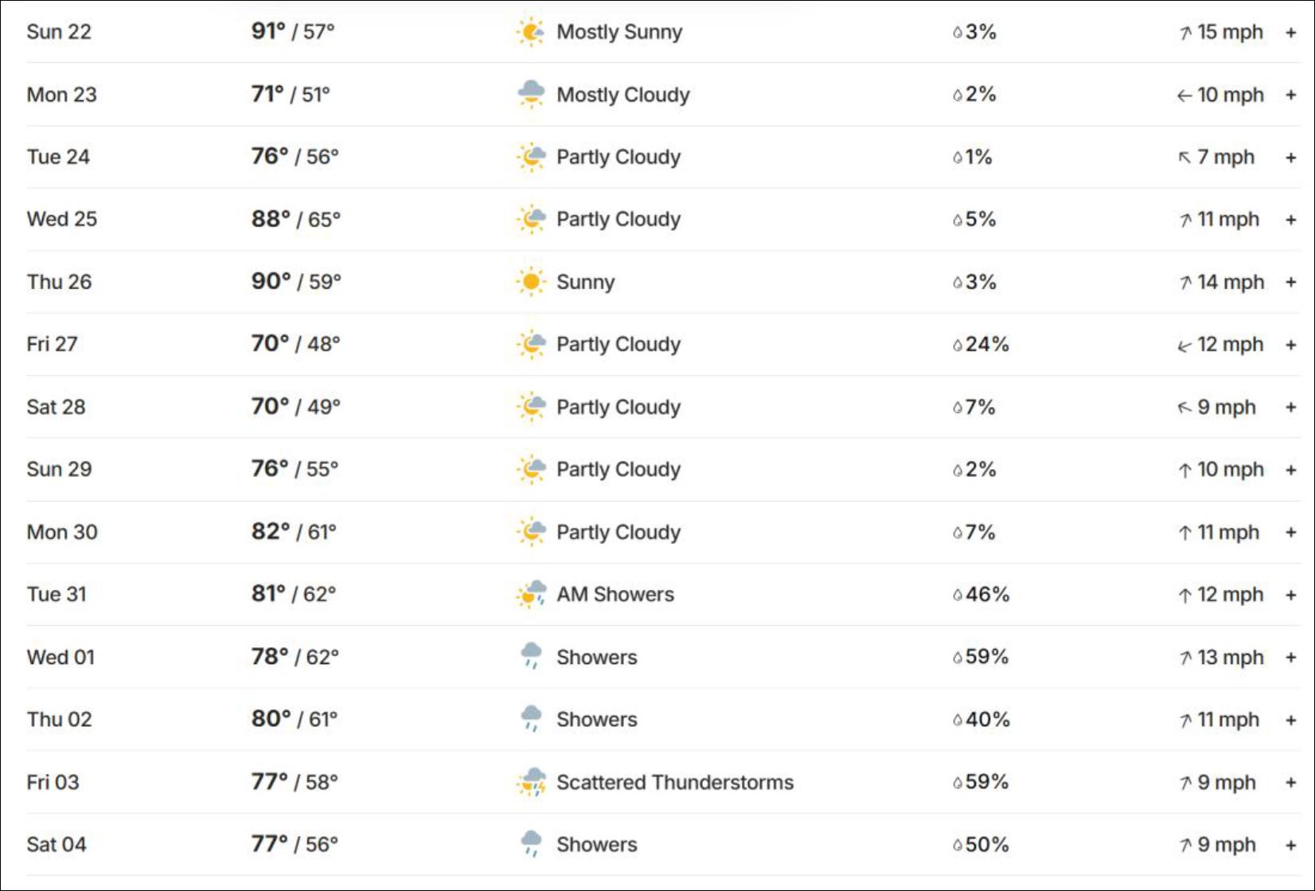Expand the Tue 31 forecast row
The image size is (1315, 891).
[1291, 595]
